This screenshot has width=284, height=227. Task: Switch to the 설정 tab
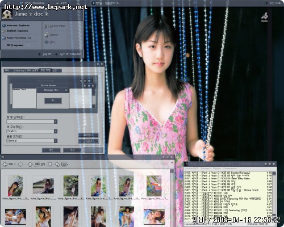(56, 70)
